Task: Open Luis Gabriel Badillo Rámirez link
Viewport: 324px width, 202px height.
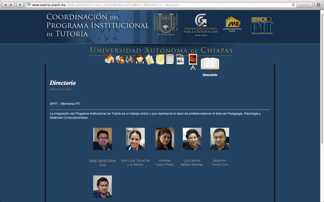Action: coord(192,163)
